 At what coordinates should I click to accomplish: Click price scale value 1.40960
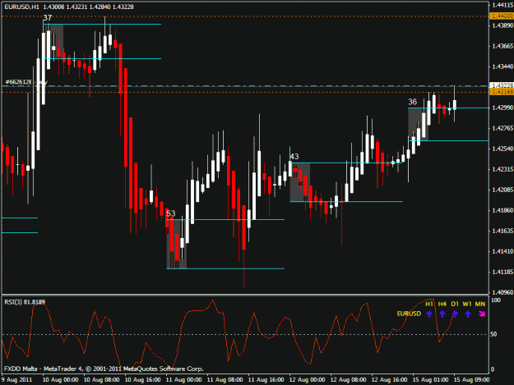click(502, 292)
